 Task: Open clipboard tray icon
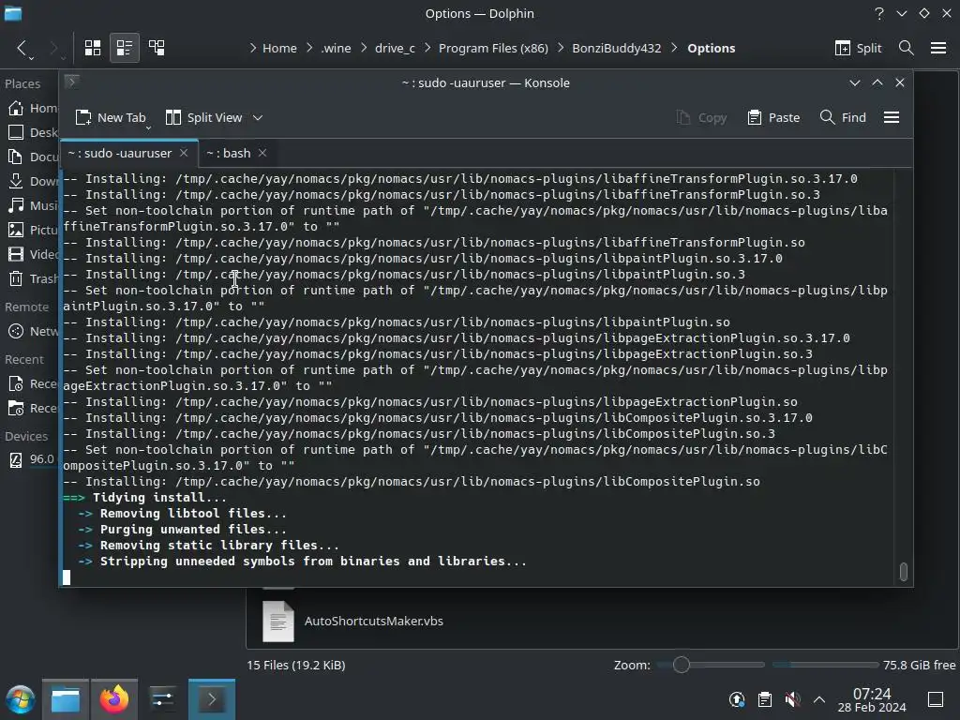coord(765,699)
